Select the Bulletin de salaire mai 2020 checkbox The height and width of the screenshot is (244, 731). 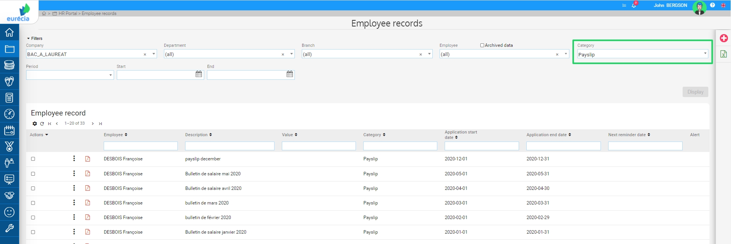[33, 174]
